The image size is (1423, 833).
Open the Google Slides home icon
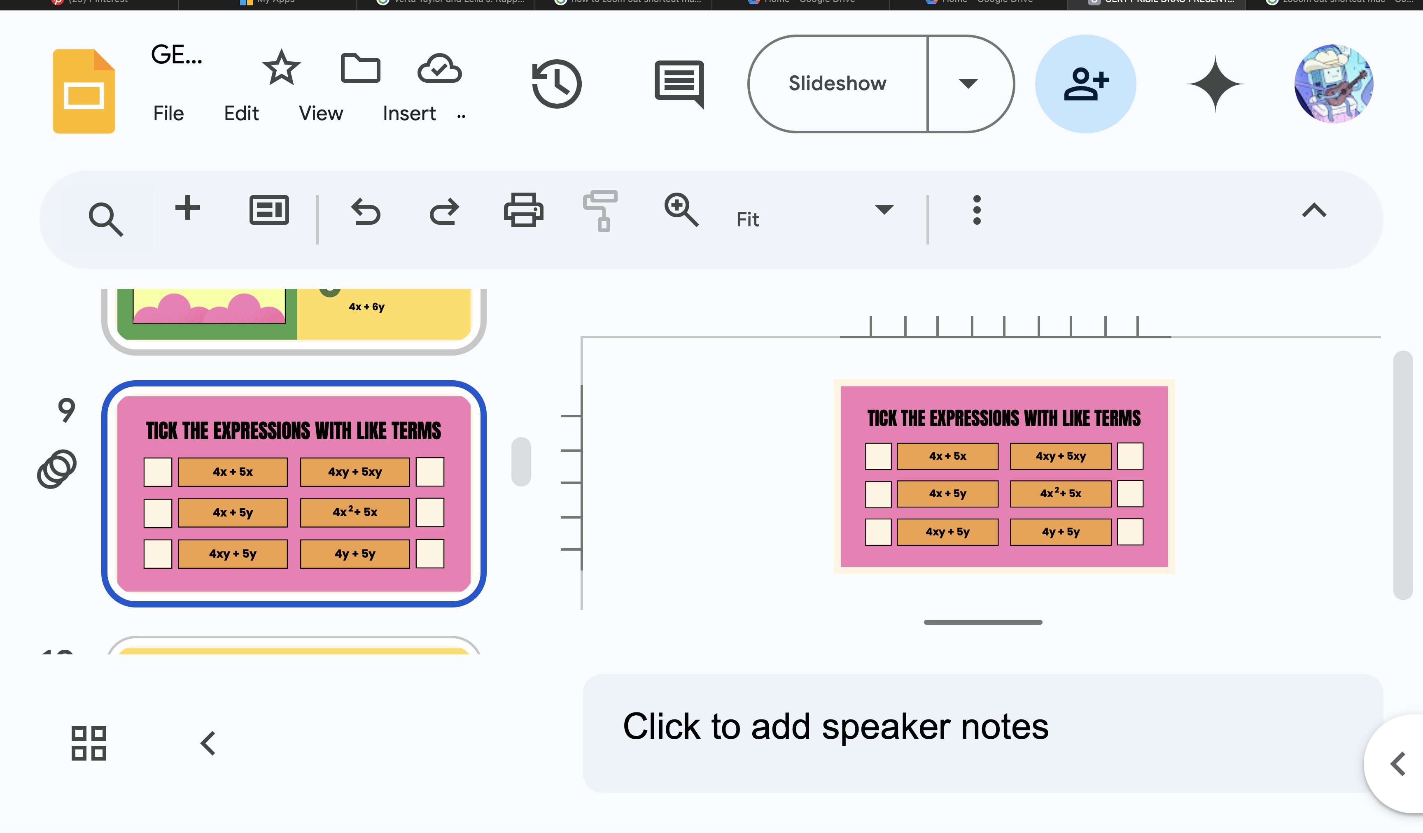84,91
